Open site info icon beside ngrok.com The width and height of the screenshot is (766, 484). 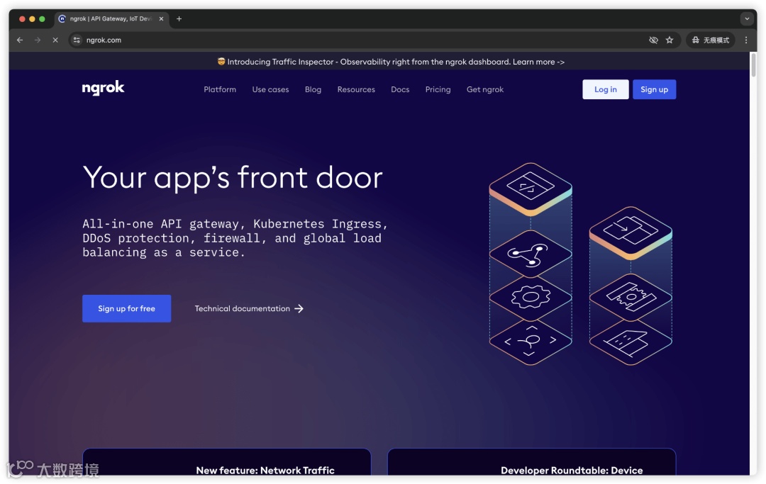pyautogui.click(x=77, y=40)
